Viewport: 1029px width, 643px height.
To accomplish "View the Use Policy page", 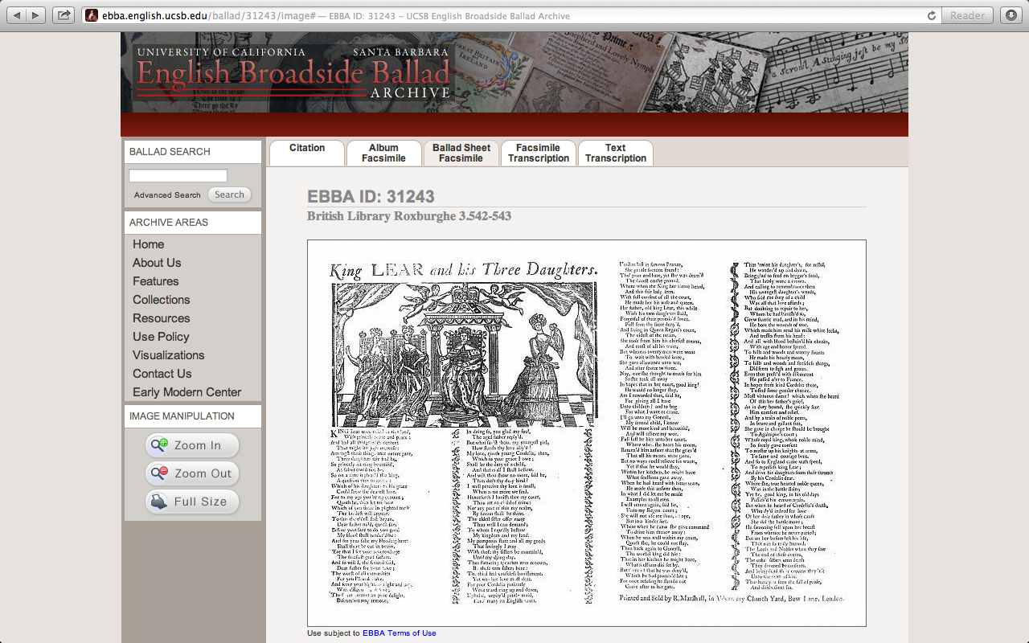I will pos(161,337).
